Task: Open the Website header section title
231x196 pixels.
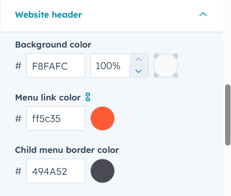Action: coord(49,15)
